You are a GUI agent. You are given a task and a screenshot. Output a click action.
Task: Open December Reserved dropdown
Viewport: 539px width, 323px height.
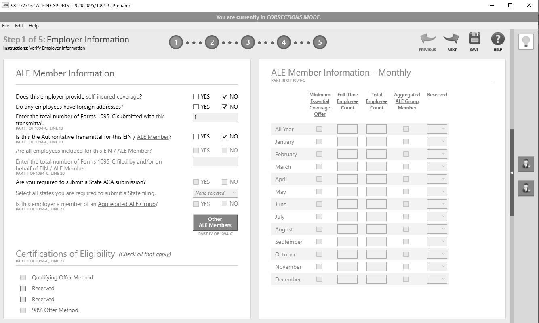pos(437,279)
